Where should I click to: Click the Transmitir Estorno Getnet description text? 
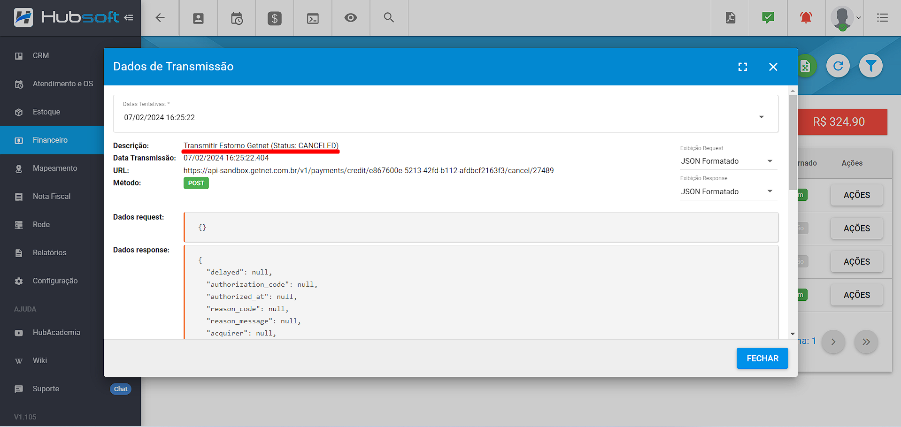261,145
